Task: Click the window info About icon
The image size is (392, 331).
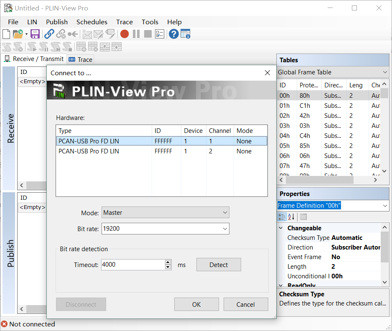Action: pyautogui.click(x=185, y=34)
